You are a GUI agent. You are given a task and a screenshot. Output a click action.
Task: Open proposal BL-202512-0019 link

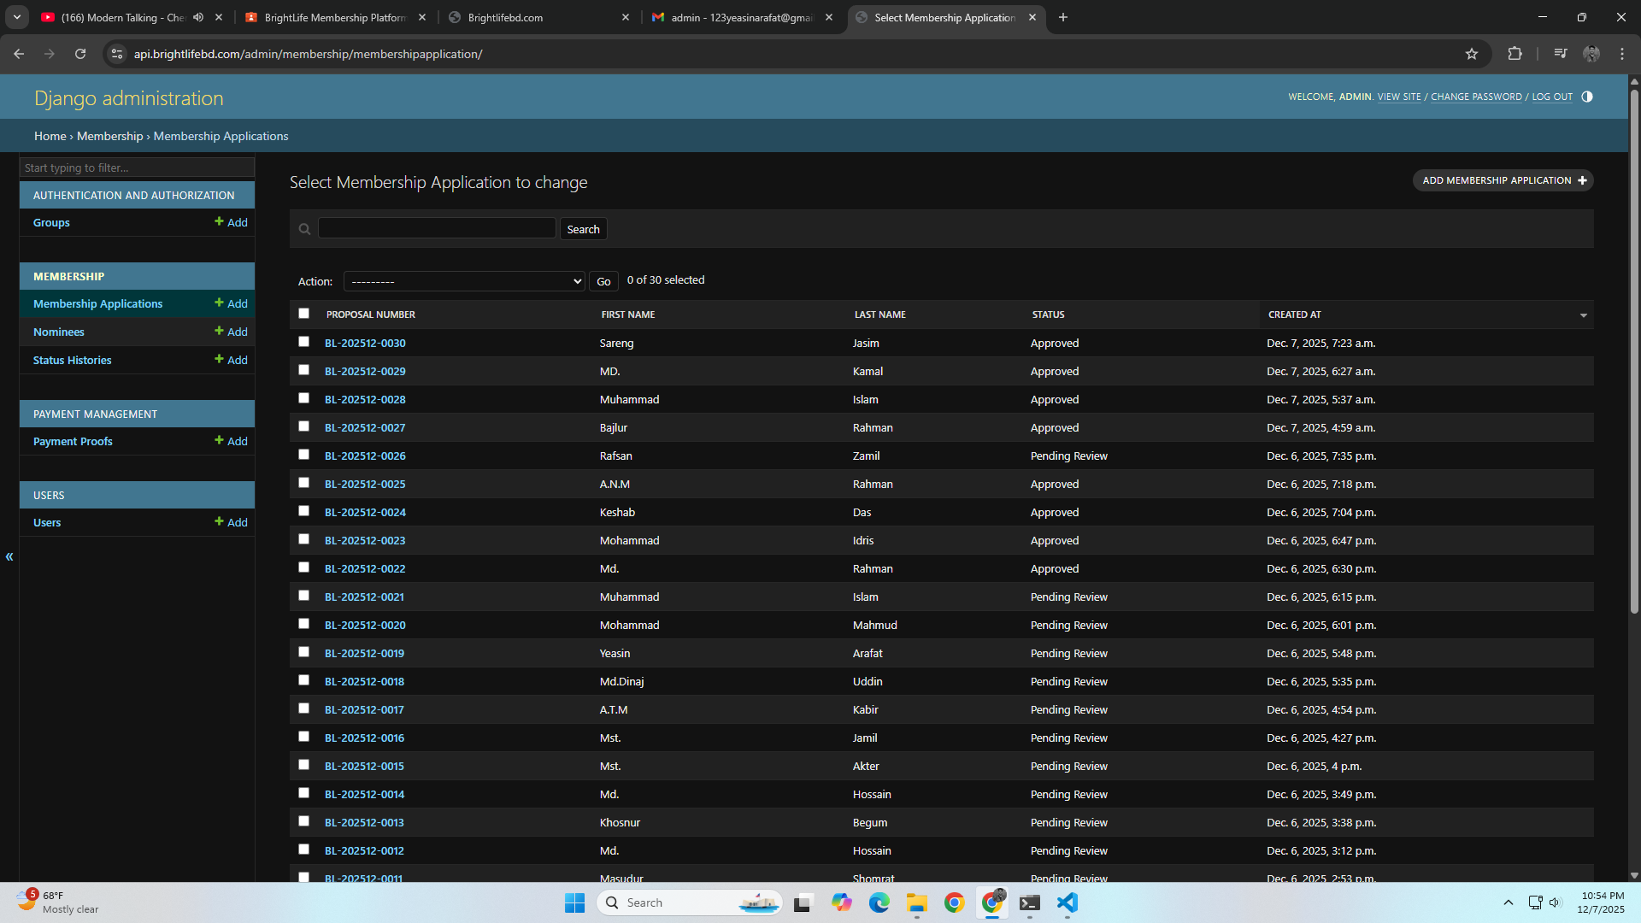coord(364,653)
